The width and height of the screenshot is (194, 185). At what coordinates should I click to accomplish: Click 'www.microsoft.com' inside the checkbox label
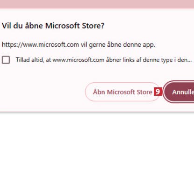[78, 60]
